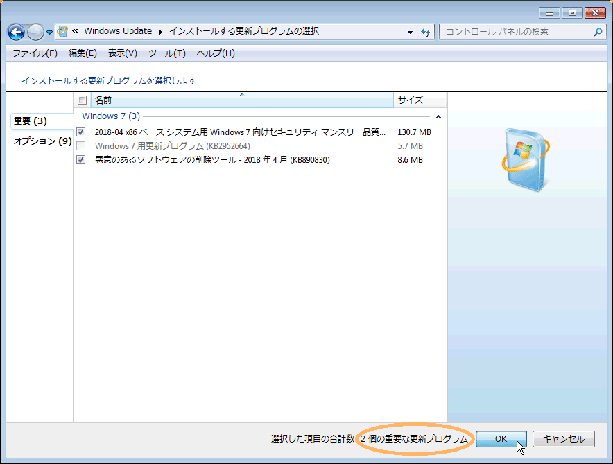The image size is (613, 464).
Task: Click the 5.7 MB size value
Action: 410,146
